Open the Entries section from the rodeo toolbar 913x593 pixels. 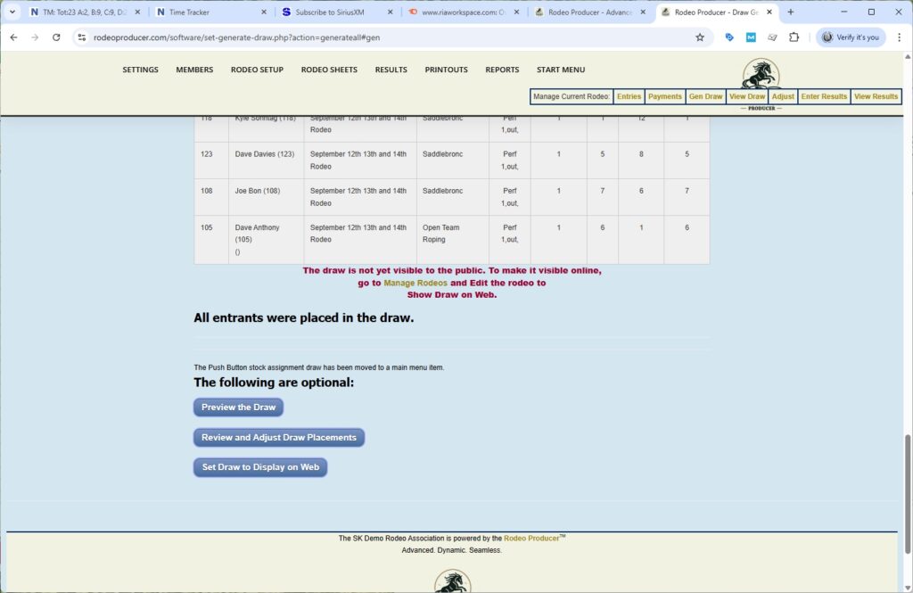point(629,96)
